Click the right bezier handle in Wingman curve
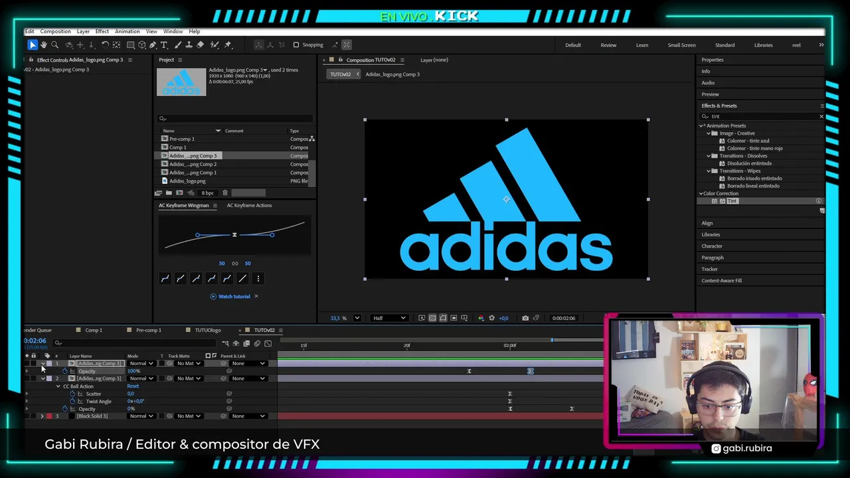 pos(272,235)
